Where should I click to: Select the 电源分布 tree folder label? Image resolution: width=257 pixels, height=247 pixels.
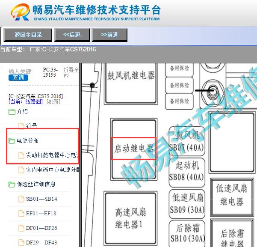28,141
